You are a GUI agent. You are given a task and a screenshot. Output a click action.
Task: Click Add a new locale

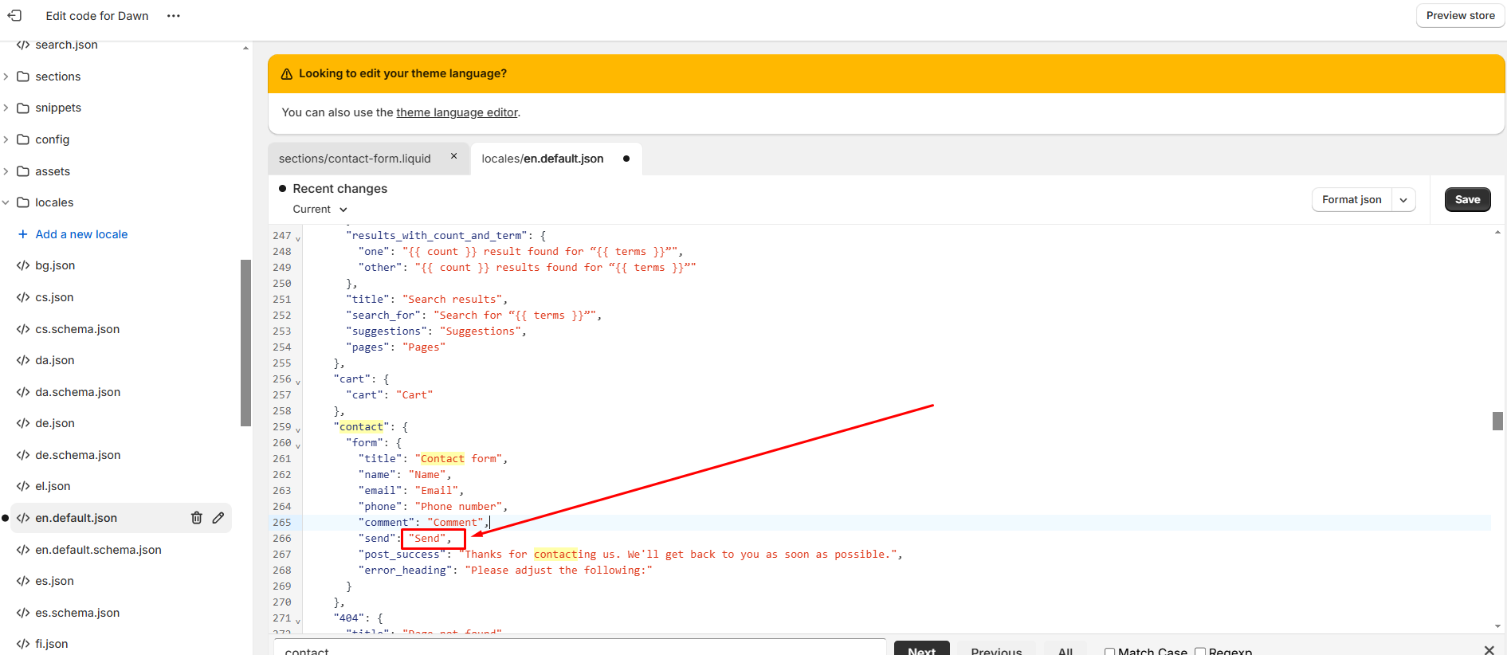[81, 234]
